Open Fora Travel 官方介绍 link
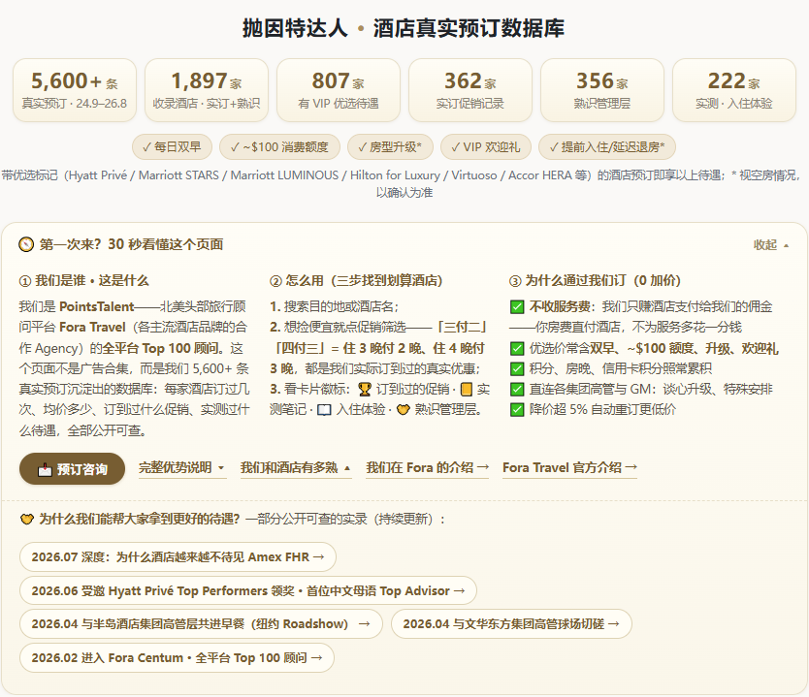Viewport: 809px width, 697px height. (x=569, y=467)
